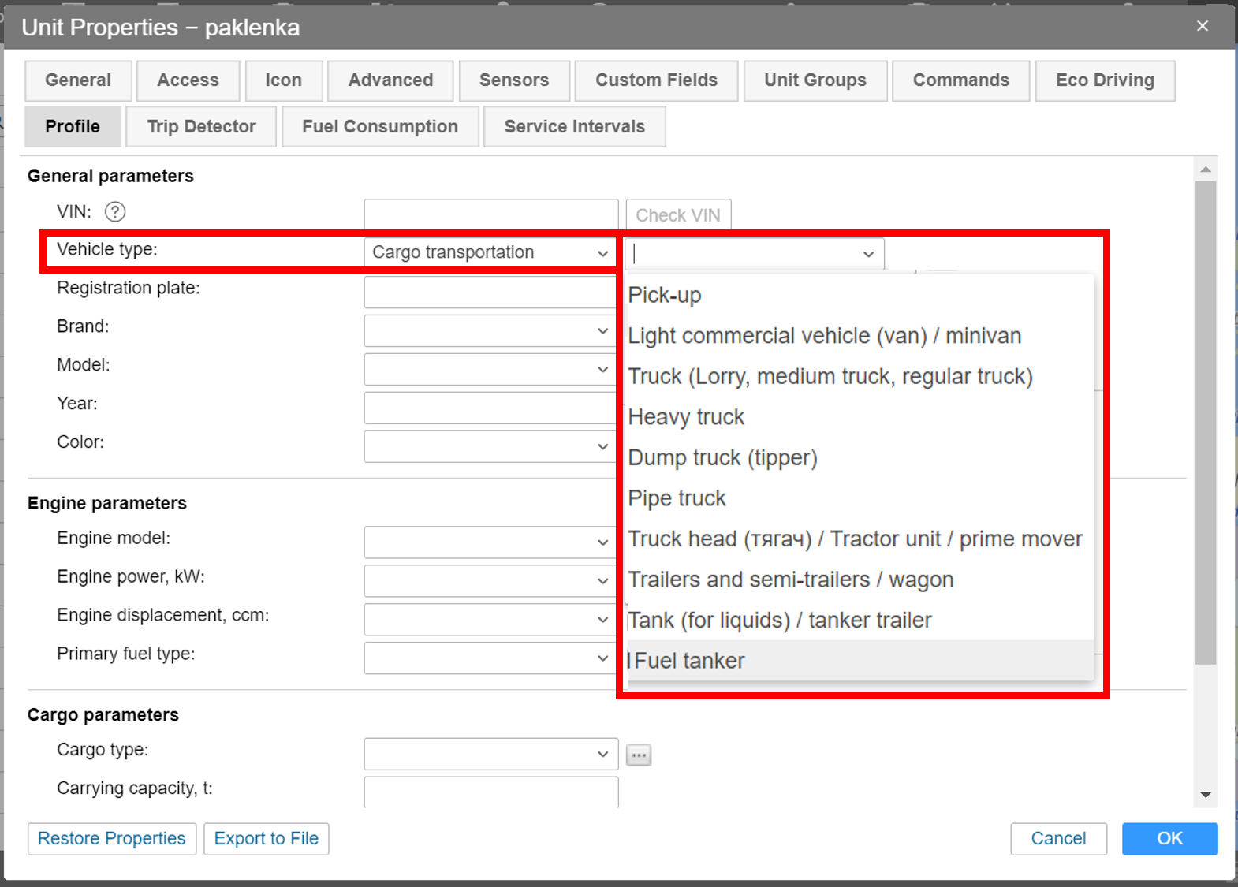Open the Fuel Consumption tab
1238x887 pixels.
379,127
